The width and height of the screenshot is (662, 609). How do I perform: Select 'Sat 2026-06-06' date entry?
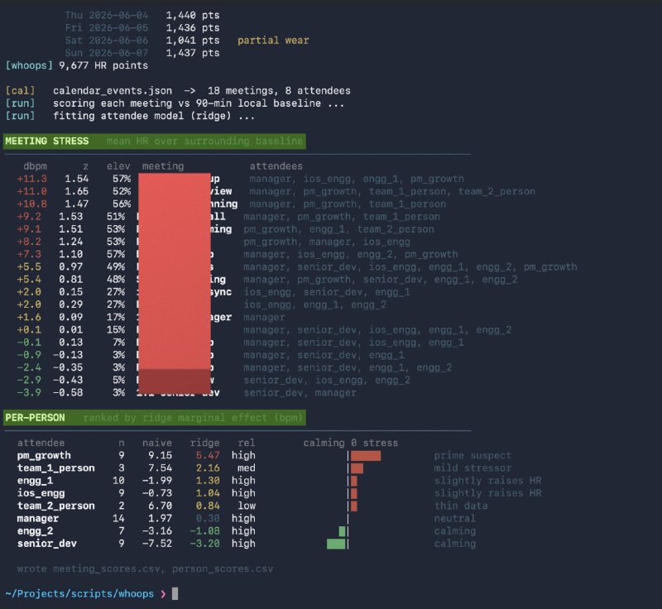click(x=107, y=40)
